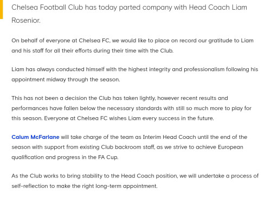271x217 pixels.
Task: Click the words 'Interim Head Coach'
Action: point(169,137)
